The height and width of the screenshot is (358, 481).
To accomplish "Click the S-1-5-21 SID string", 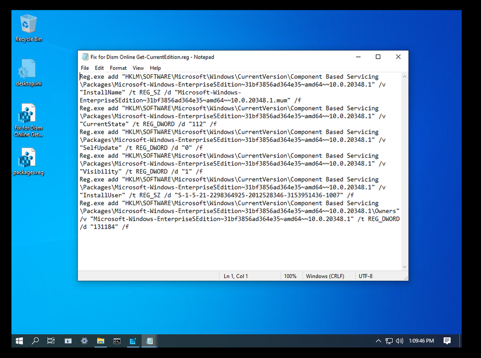I will tap(259, 195).
